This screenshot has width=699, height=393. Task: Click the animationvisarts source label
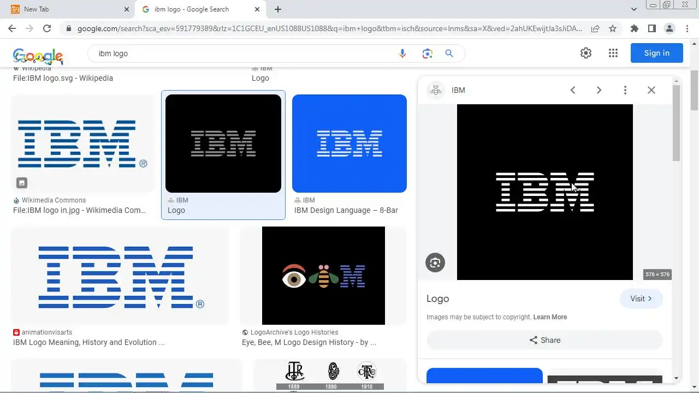point(47,332)
